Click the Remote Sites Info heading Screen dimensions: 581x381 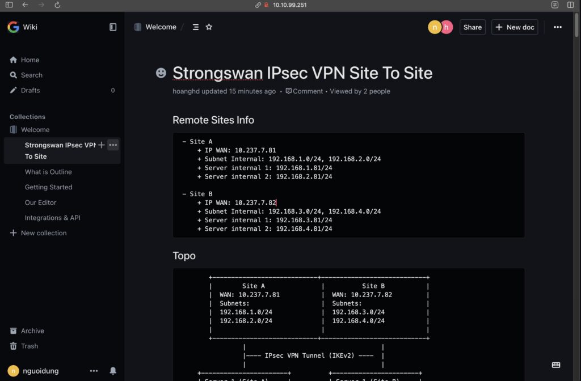[x=213, y=120]
